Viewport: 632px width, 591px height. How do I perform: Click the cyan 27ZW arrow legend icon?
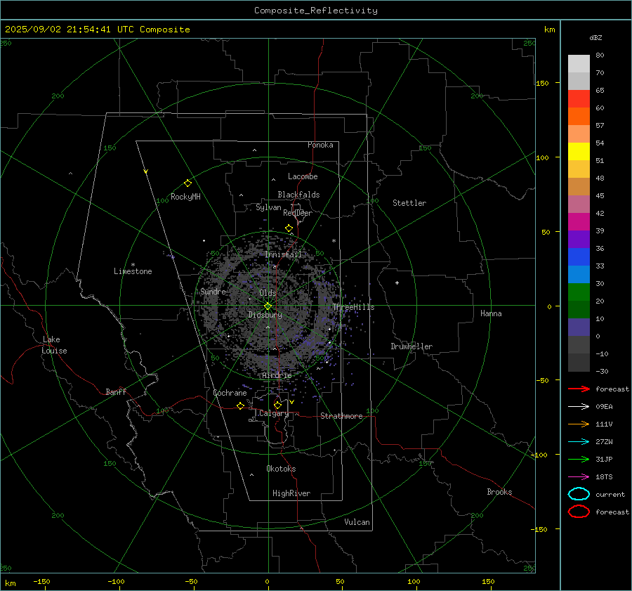click(579, 442)
